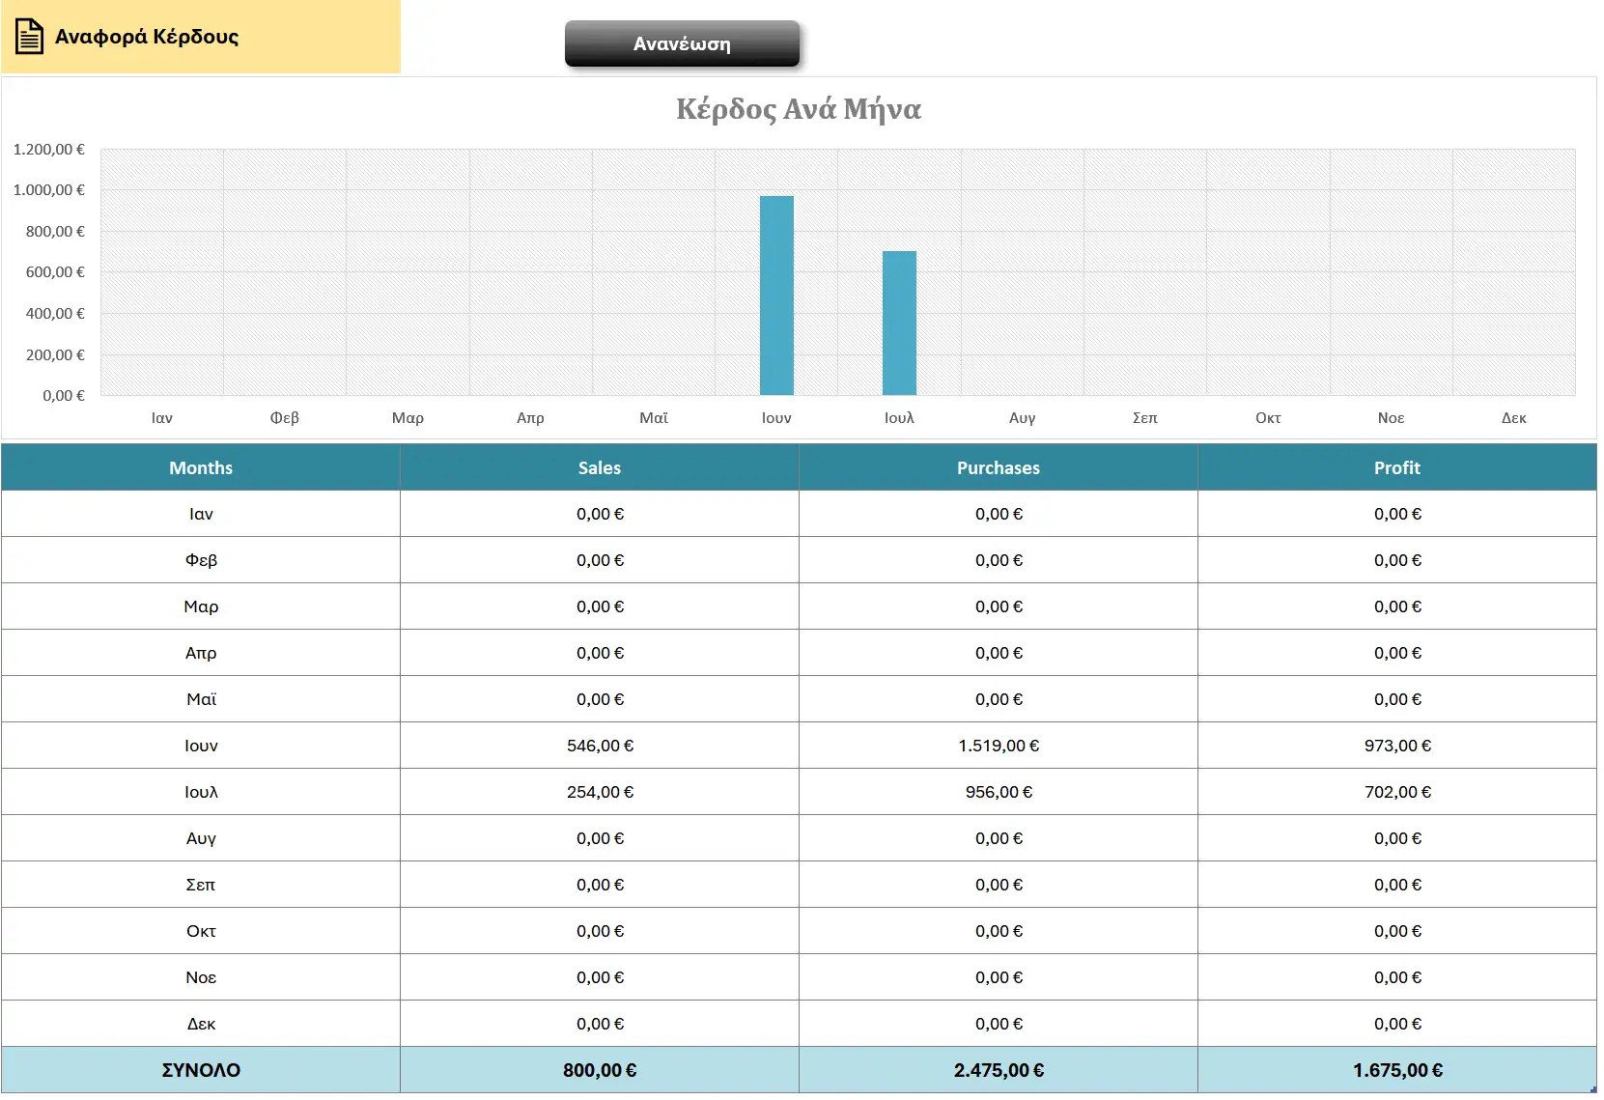The width and height of the screenshot is (1604, 1100).
Task: Click the 800,00 € total sales cell
Action: [x=600, y=1070]
